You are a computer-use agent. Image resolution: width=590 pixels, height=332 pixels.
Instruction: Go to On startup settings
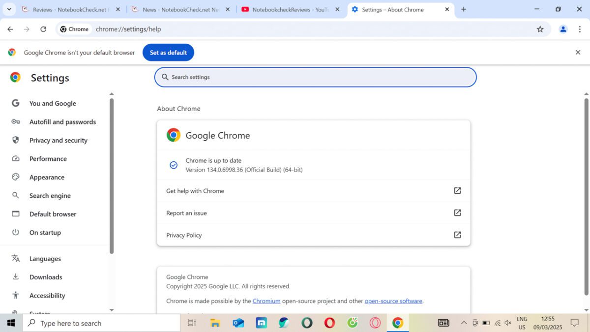click(45, 233)
